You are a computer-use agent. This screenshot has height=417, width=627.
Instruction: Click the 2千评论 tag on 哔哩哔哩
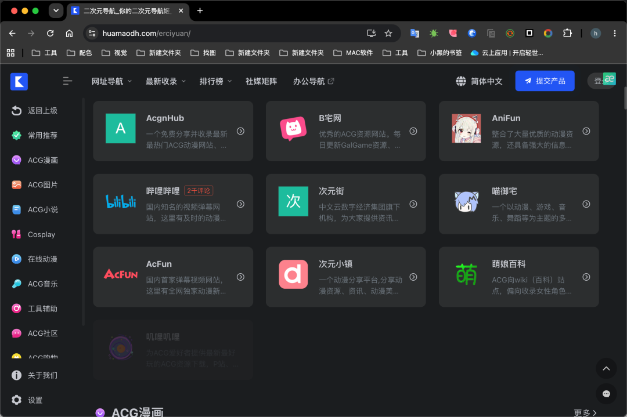pyautogui.click(x=199, y=191)
